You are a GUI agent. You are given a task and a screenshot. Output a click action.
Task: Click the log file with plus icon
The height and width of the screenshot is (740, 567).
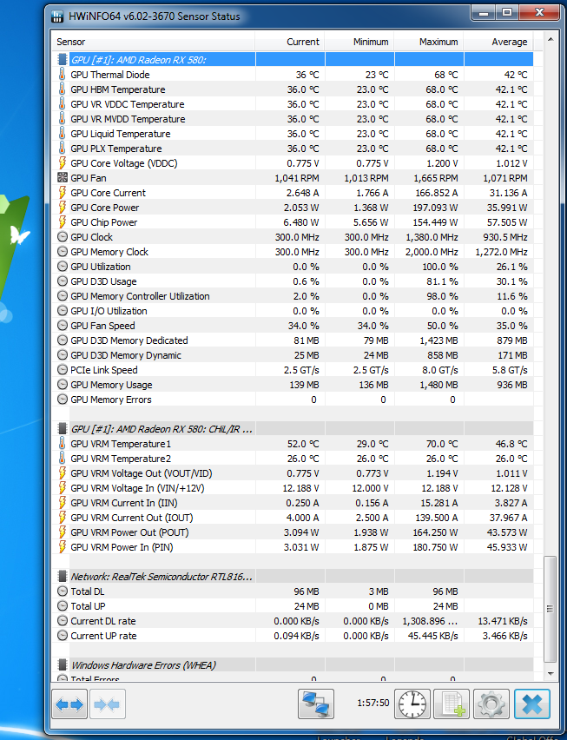(452, 704)
